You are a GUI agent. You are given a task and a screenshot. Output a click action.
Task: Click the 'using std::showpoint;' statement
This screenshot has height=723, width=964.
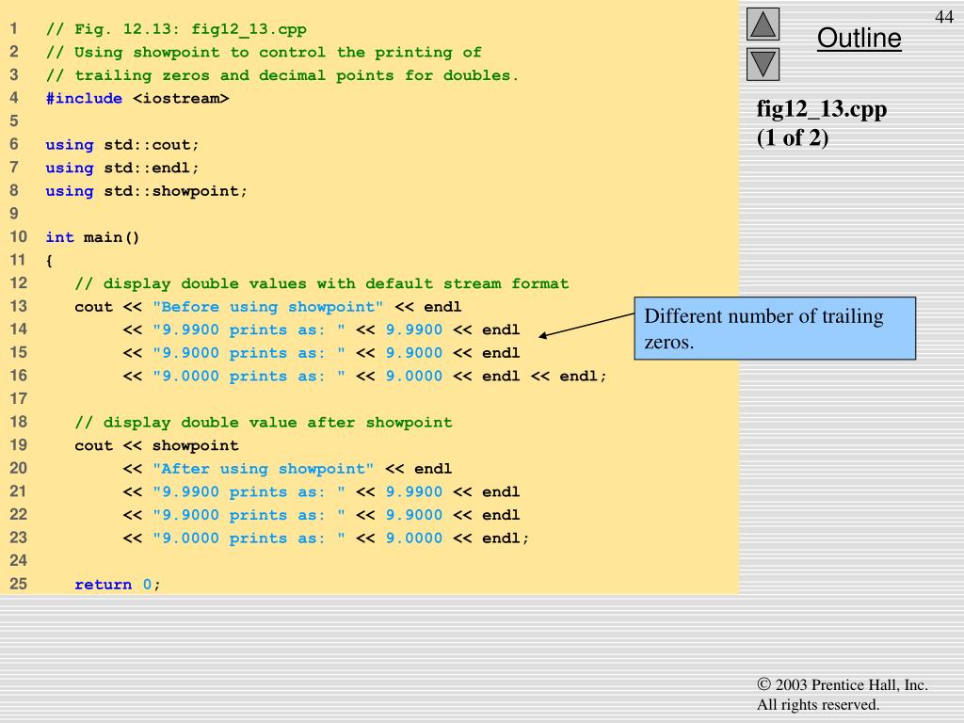tap(147, 191)
